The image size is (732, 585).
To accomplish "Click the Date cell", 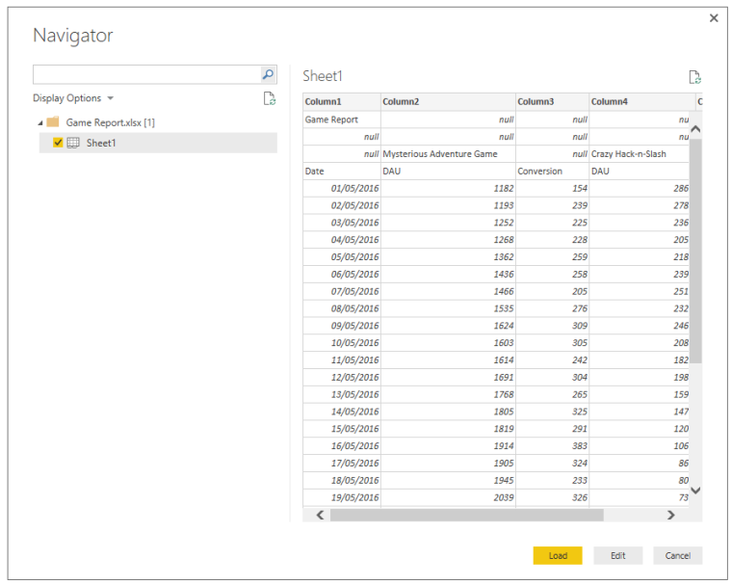I will point(342,172).
